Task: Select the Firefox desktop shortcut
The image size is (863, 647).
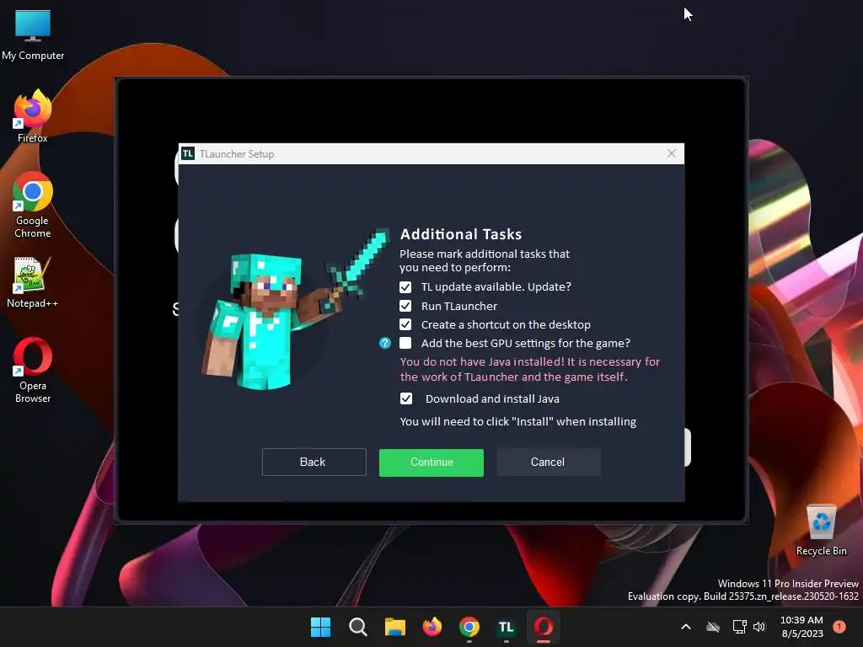Action: (x=33, y=116)
